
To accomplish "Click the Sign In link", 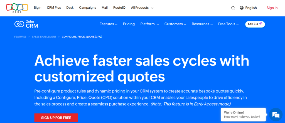I will coord(272,8).
